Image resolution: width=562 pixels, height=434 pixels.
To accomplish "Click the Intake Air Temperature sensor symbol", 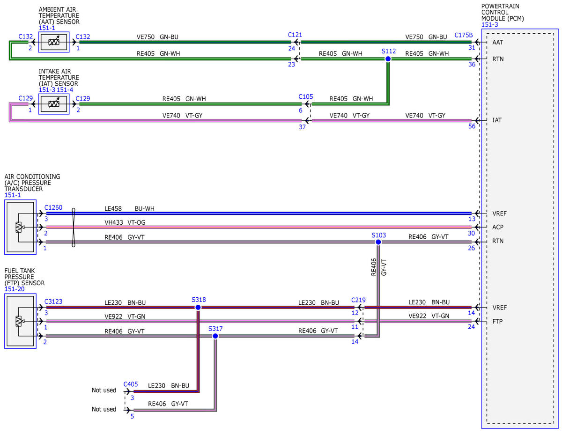I will 54,104.
